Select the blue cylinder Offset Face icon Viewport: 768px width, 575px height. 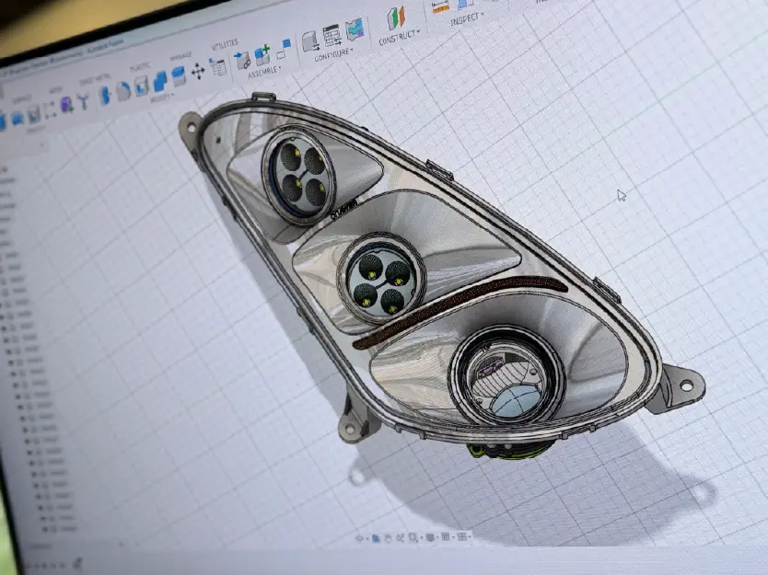[179, 76]
